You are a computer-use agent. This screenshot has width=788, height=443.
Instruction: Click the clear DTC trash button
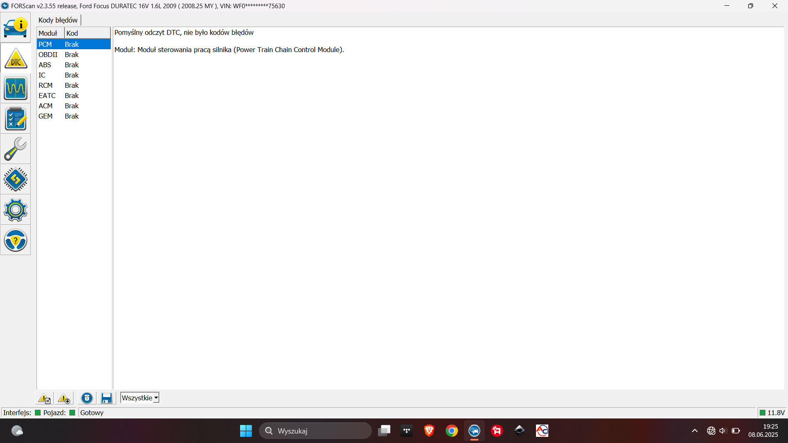coord(87,398)
